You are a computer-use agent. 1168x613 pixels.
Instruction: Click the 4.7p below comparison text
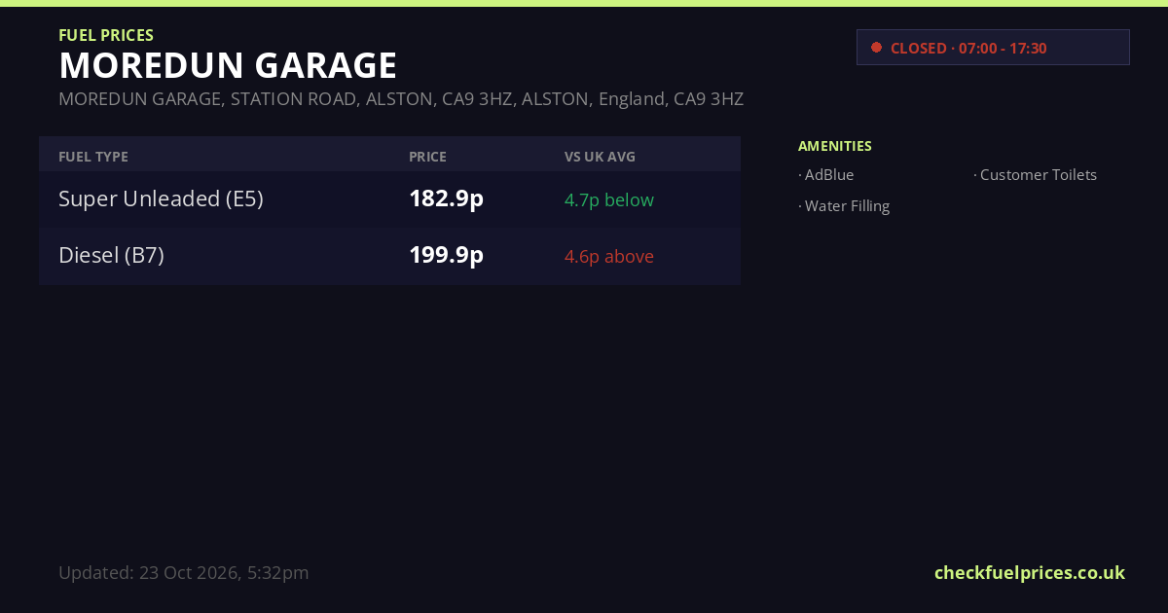coord(609,199)
